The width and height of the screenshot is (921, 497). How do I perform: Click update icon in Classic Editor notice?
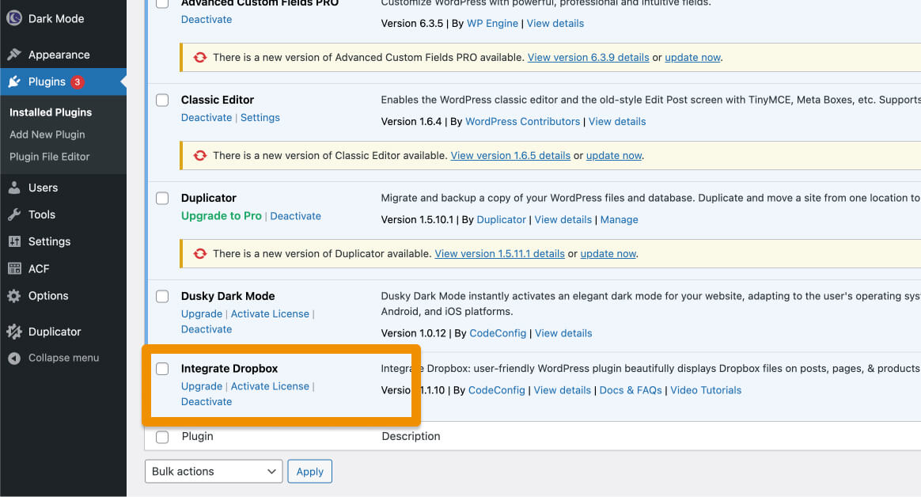pyautogui.click(x=200, y=156)
